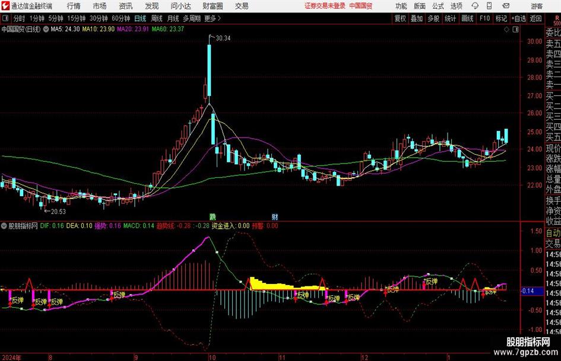
Task: Open the 选项 menu
Action: tap(457, 6)
